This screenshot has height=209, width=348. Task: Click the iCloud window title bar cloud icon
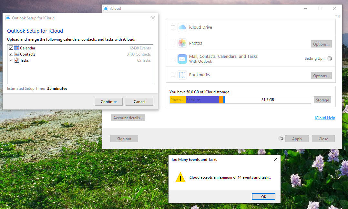[x=106, y=8]
